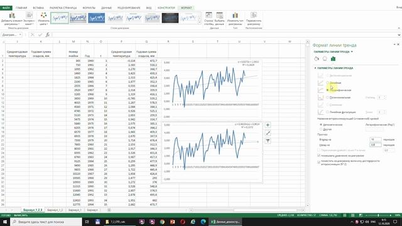Click the Move Chart button
402x226 pixels.
pyautogui.click(x=254, y=19)
